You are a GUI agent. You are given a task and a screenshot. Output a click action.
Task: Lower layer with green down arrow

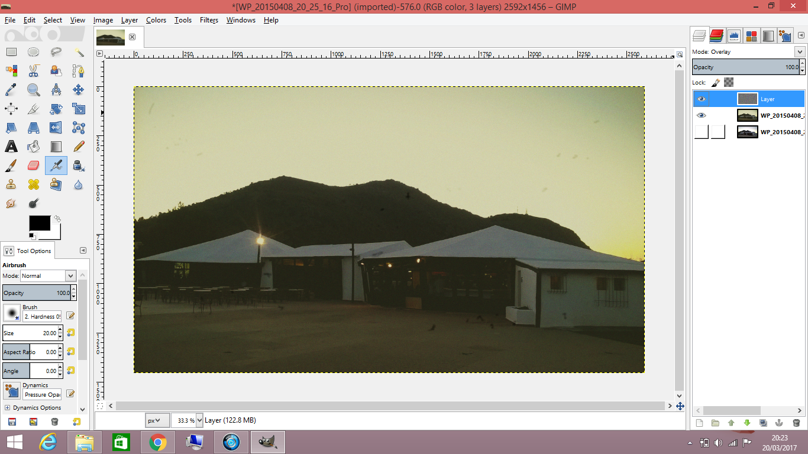(747, 423)
